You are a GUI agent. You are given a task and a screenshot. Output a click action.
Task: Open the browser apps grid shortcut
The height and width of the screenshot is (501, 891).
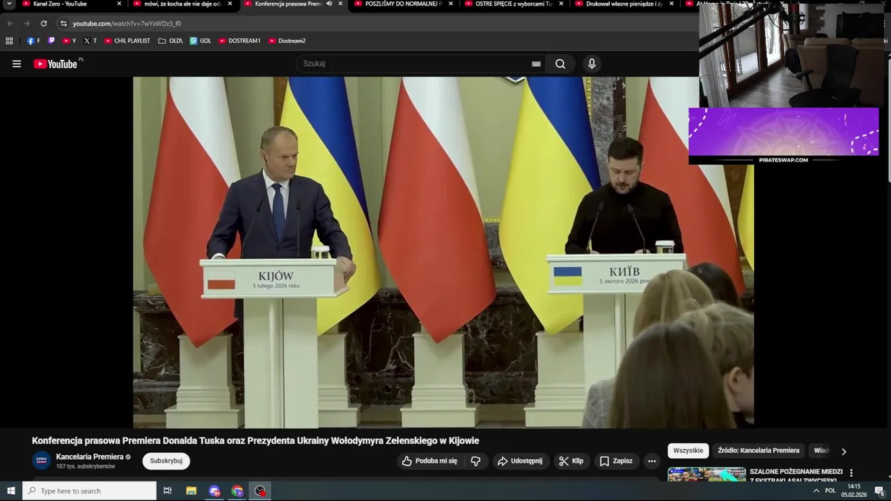tap(9, 41)
